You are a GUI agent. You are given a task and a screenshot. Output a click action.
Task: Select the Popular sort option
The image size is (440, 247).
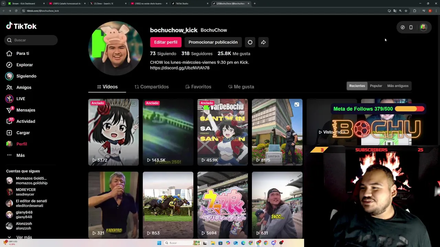(376, 86)
